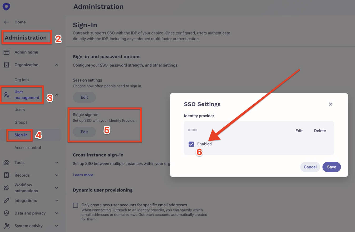Viewport: 355px width, 232px height.
Task: Check Only create new user accounts checkbox
Action: [76, 205]
